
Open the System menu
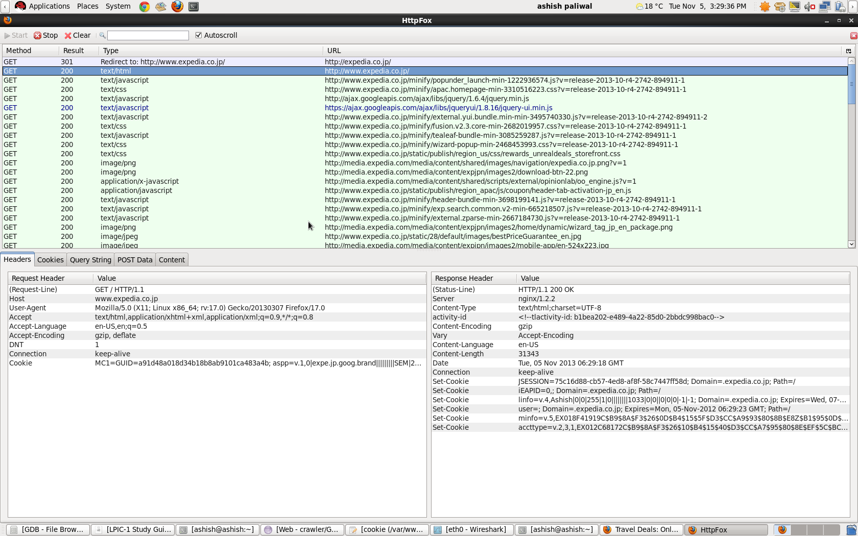[x=118, y=6]
